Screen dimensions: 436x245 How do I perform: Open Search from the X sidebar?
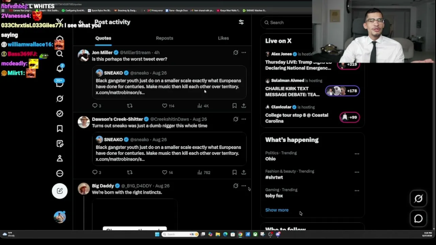click(x=60, y=53)
